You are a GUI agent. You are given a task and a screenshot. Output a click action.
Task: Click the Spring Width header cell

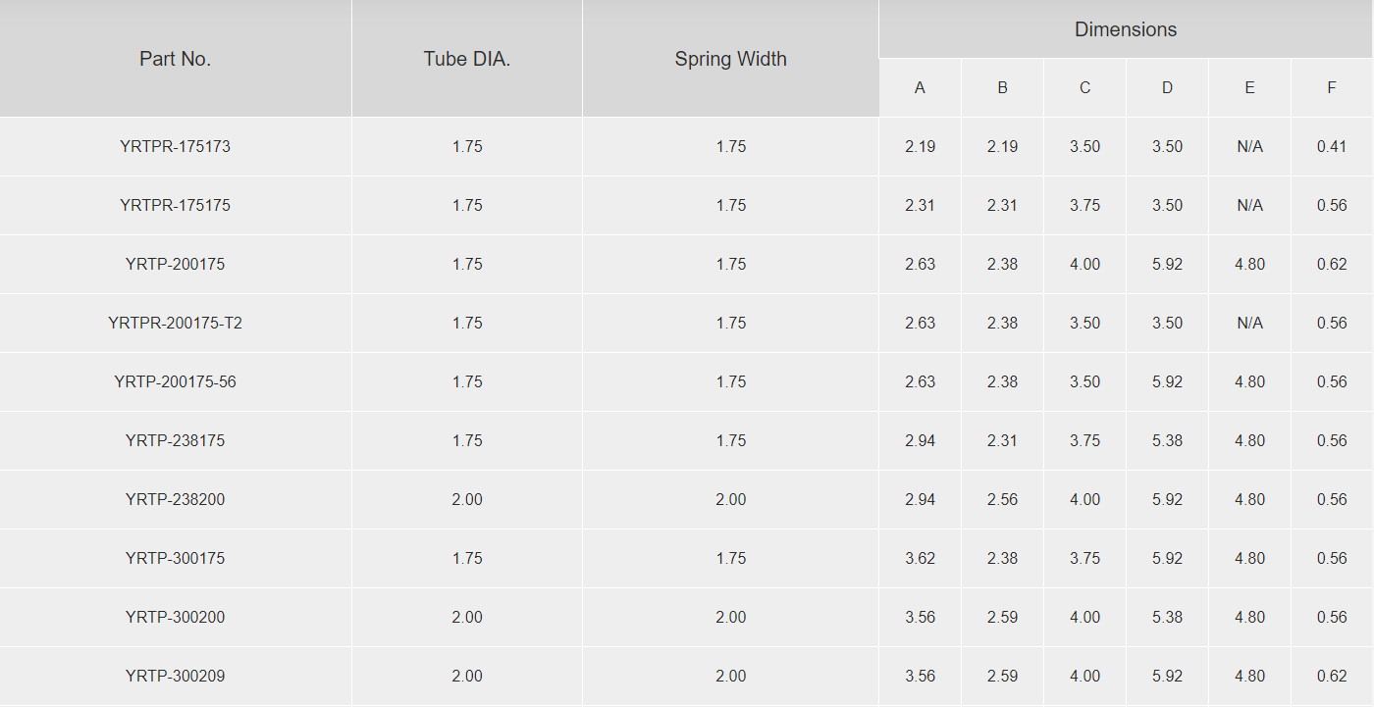[x=730, y=59]
